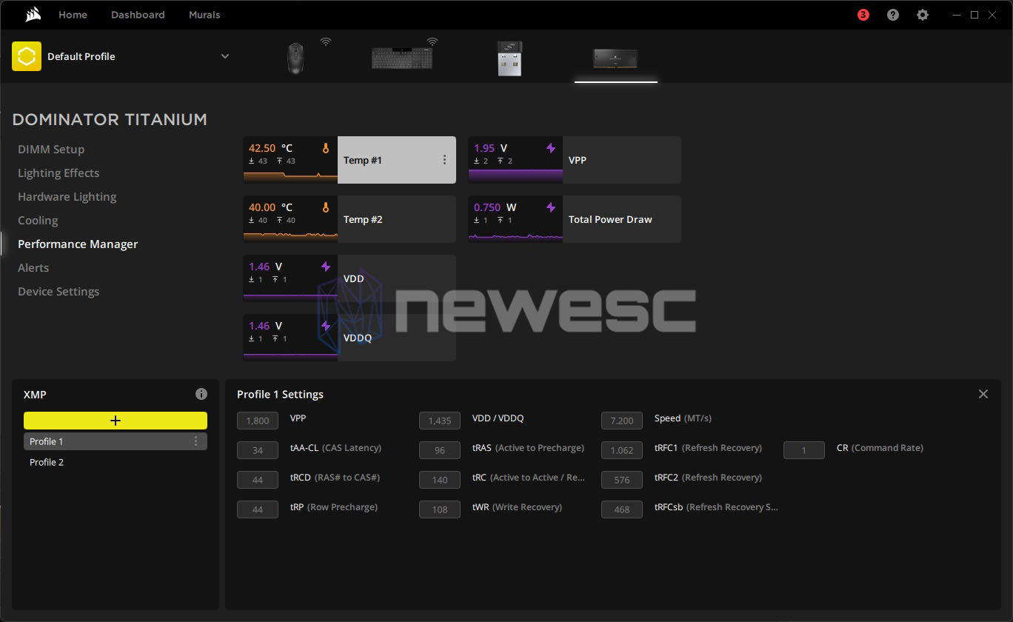
Task: Select the VDD sensor card
Action: (350, 278)
